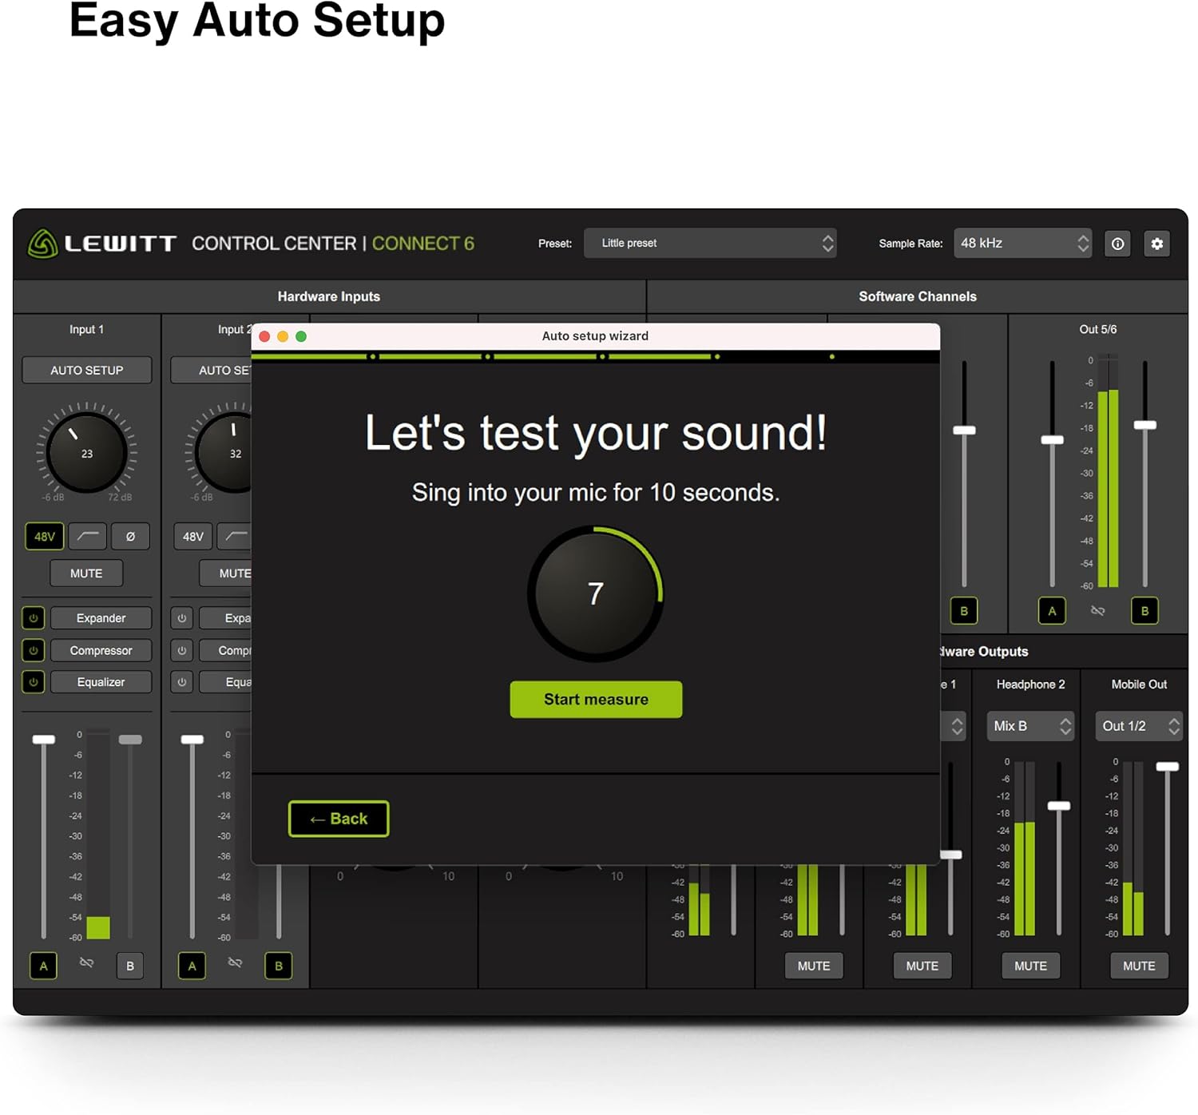
Task: Mute the Headphone 2 output
Action: click(x=1030, y=966)
